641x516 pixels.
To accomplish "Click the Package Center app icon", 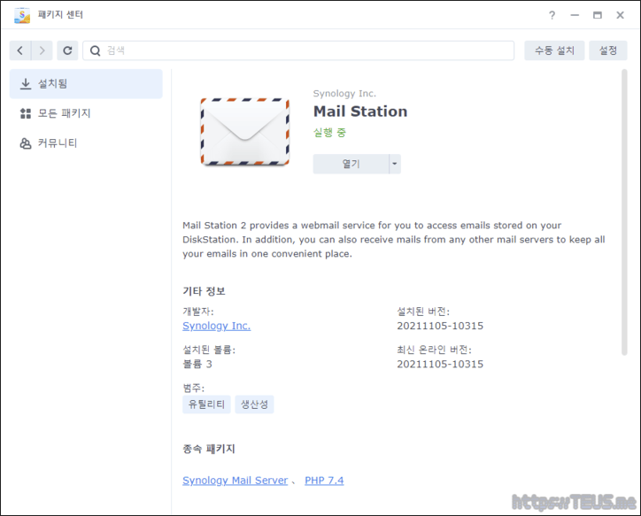I will (x=21, y=16).
